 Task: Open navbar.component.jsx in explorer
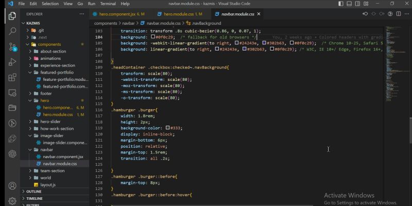55,157
